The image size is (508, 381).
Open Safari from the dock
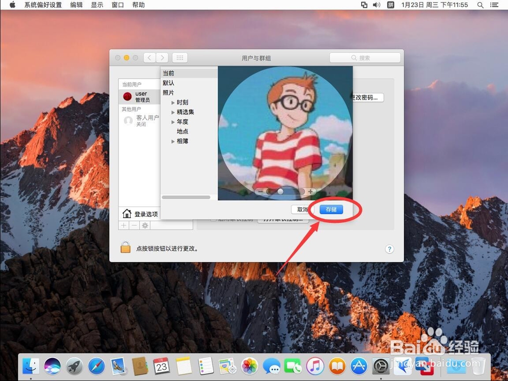coord(97,366)
